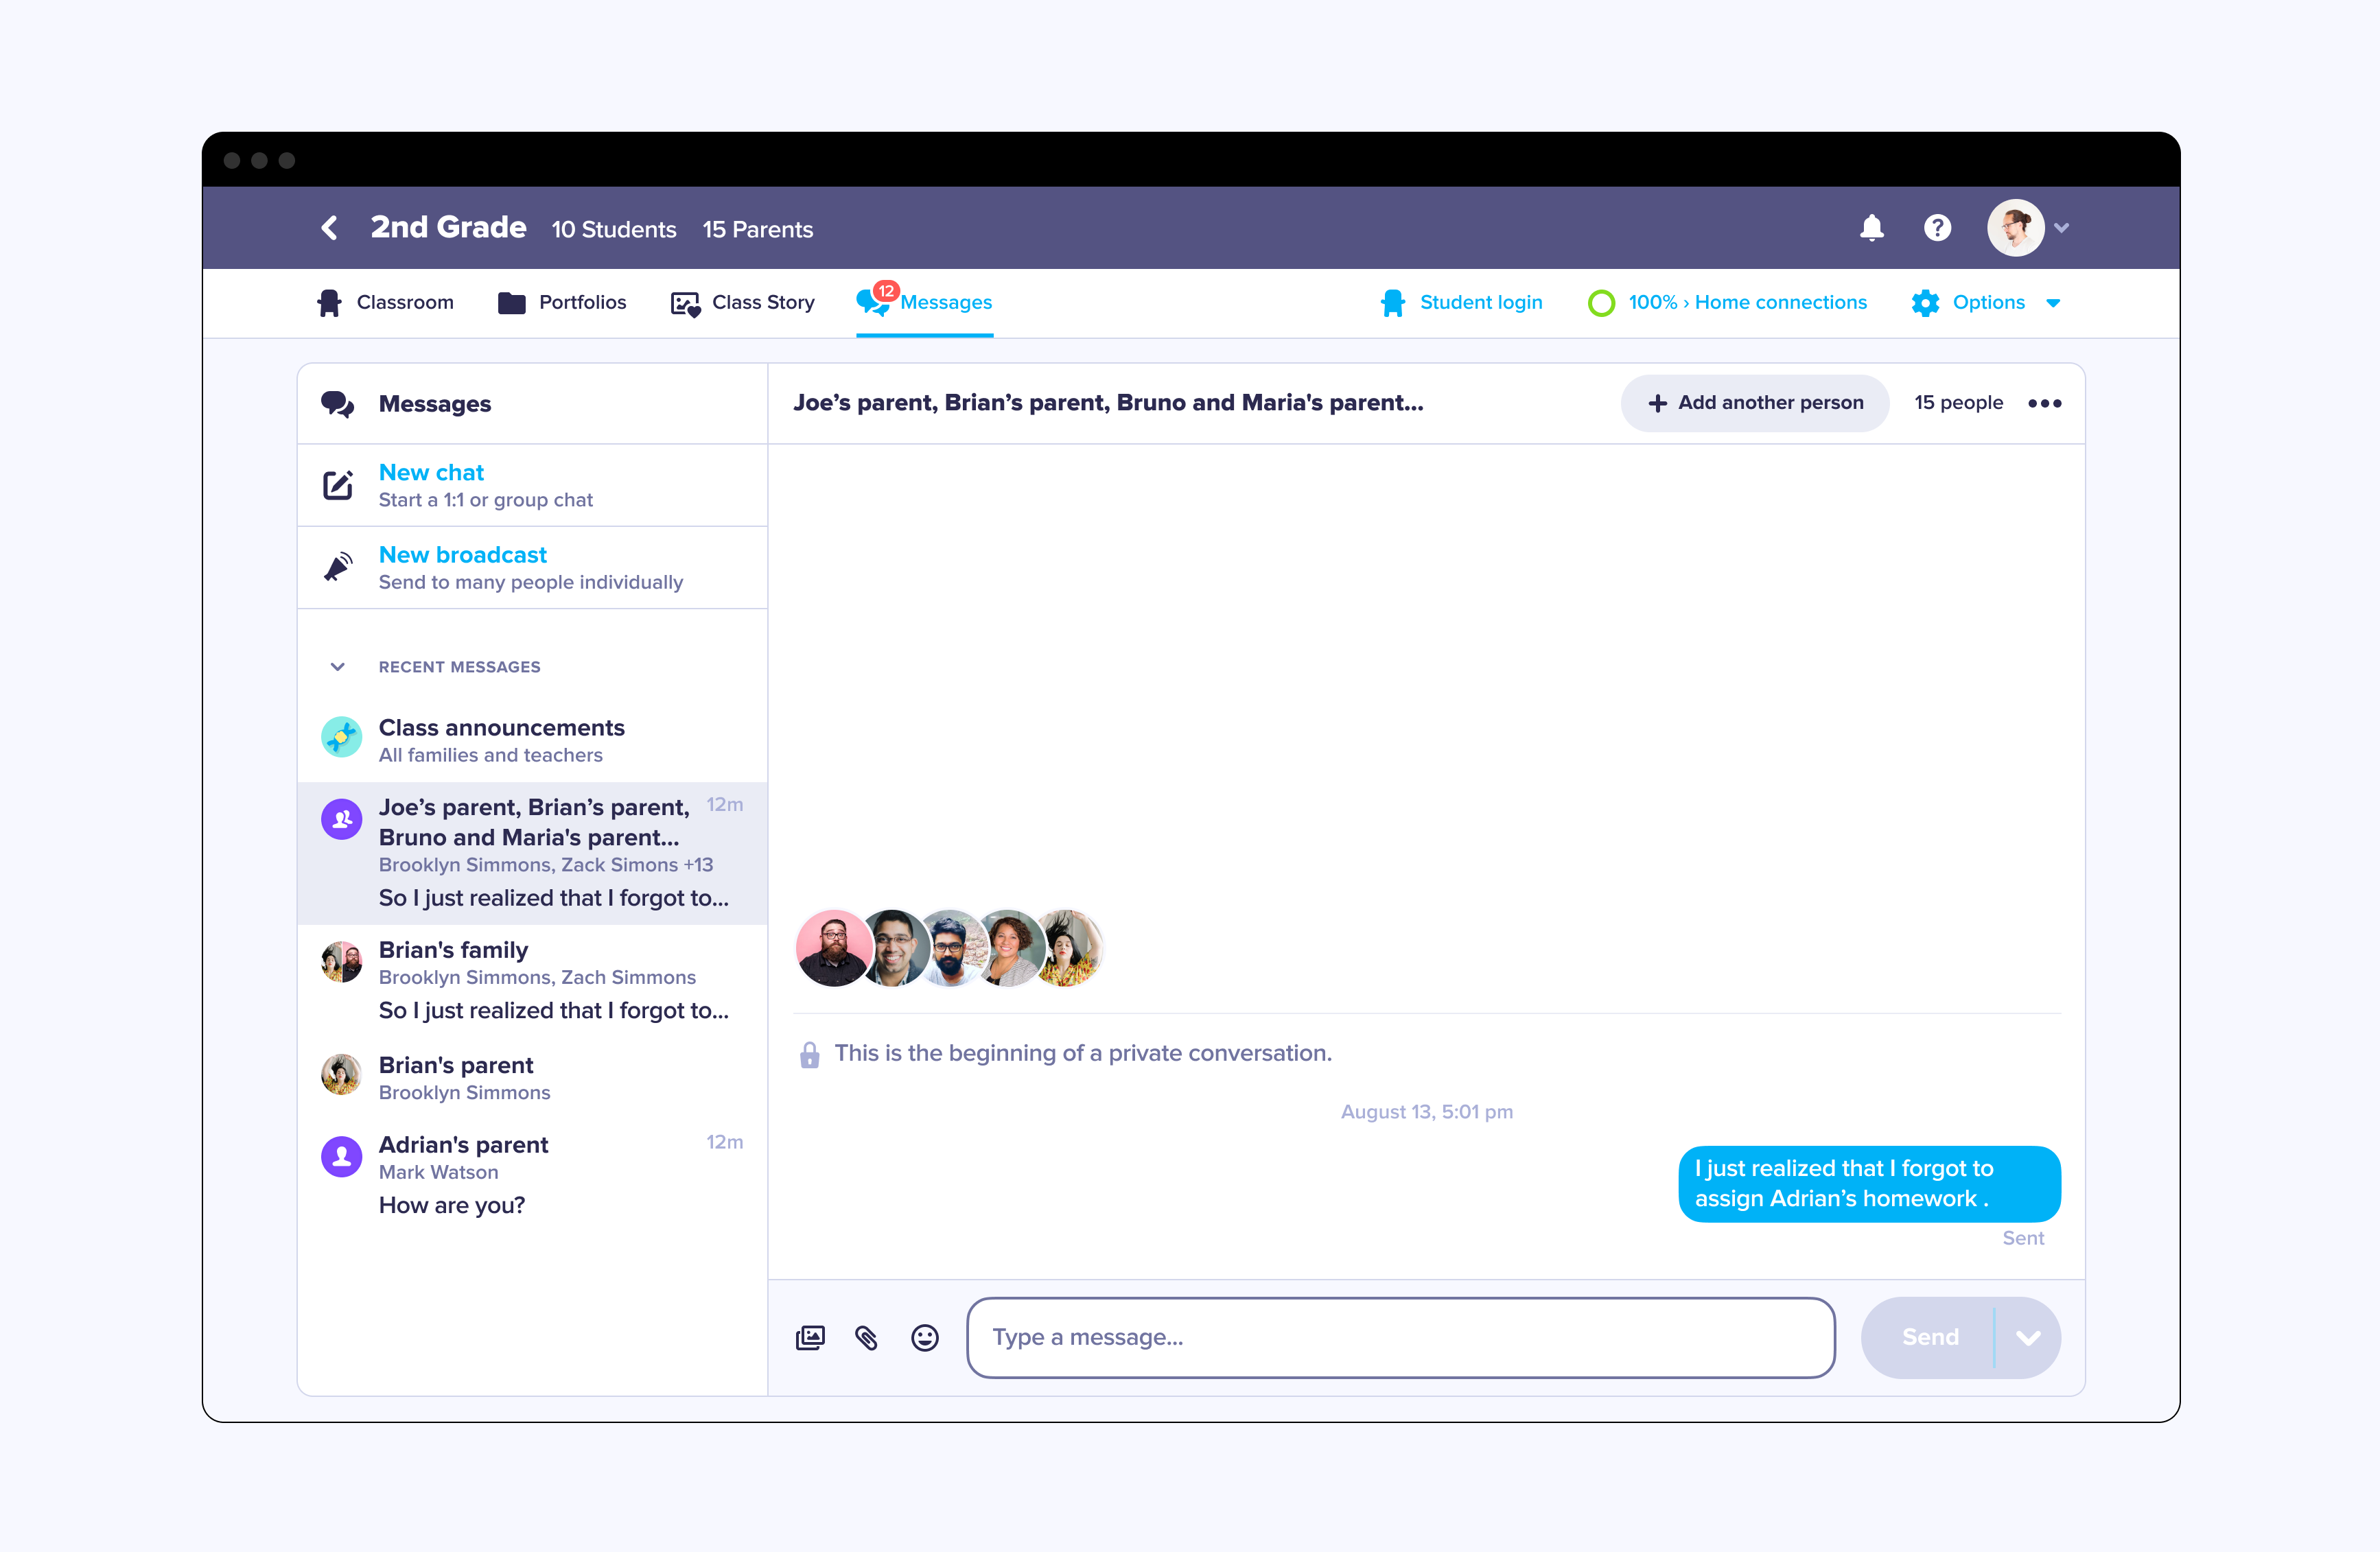The height and width of the screenshot is (1552, 2380).
Task: Click Add another person button
Action: point(1755,403)
